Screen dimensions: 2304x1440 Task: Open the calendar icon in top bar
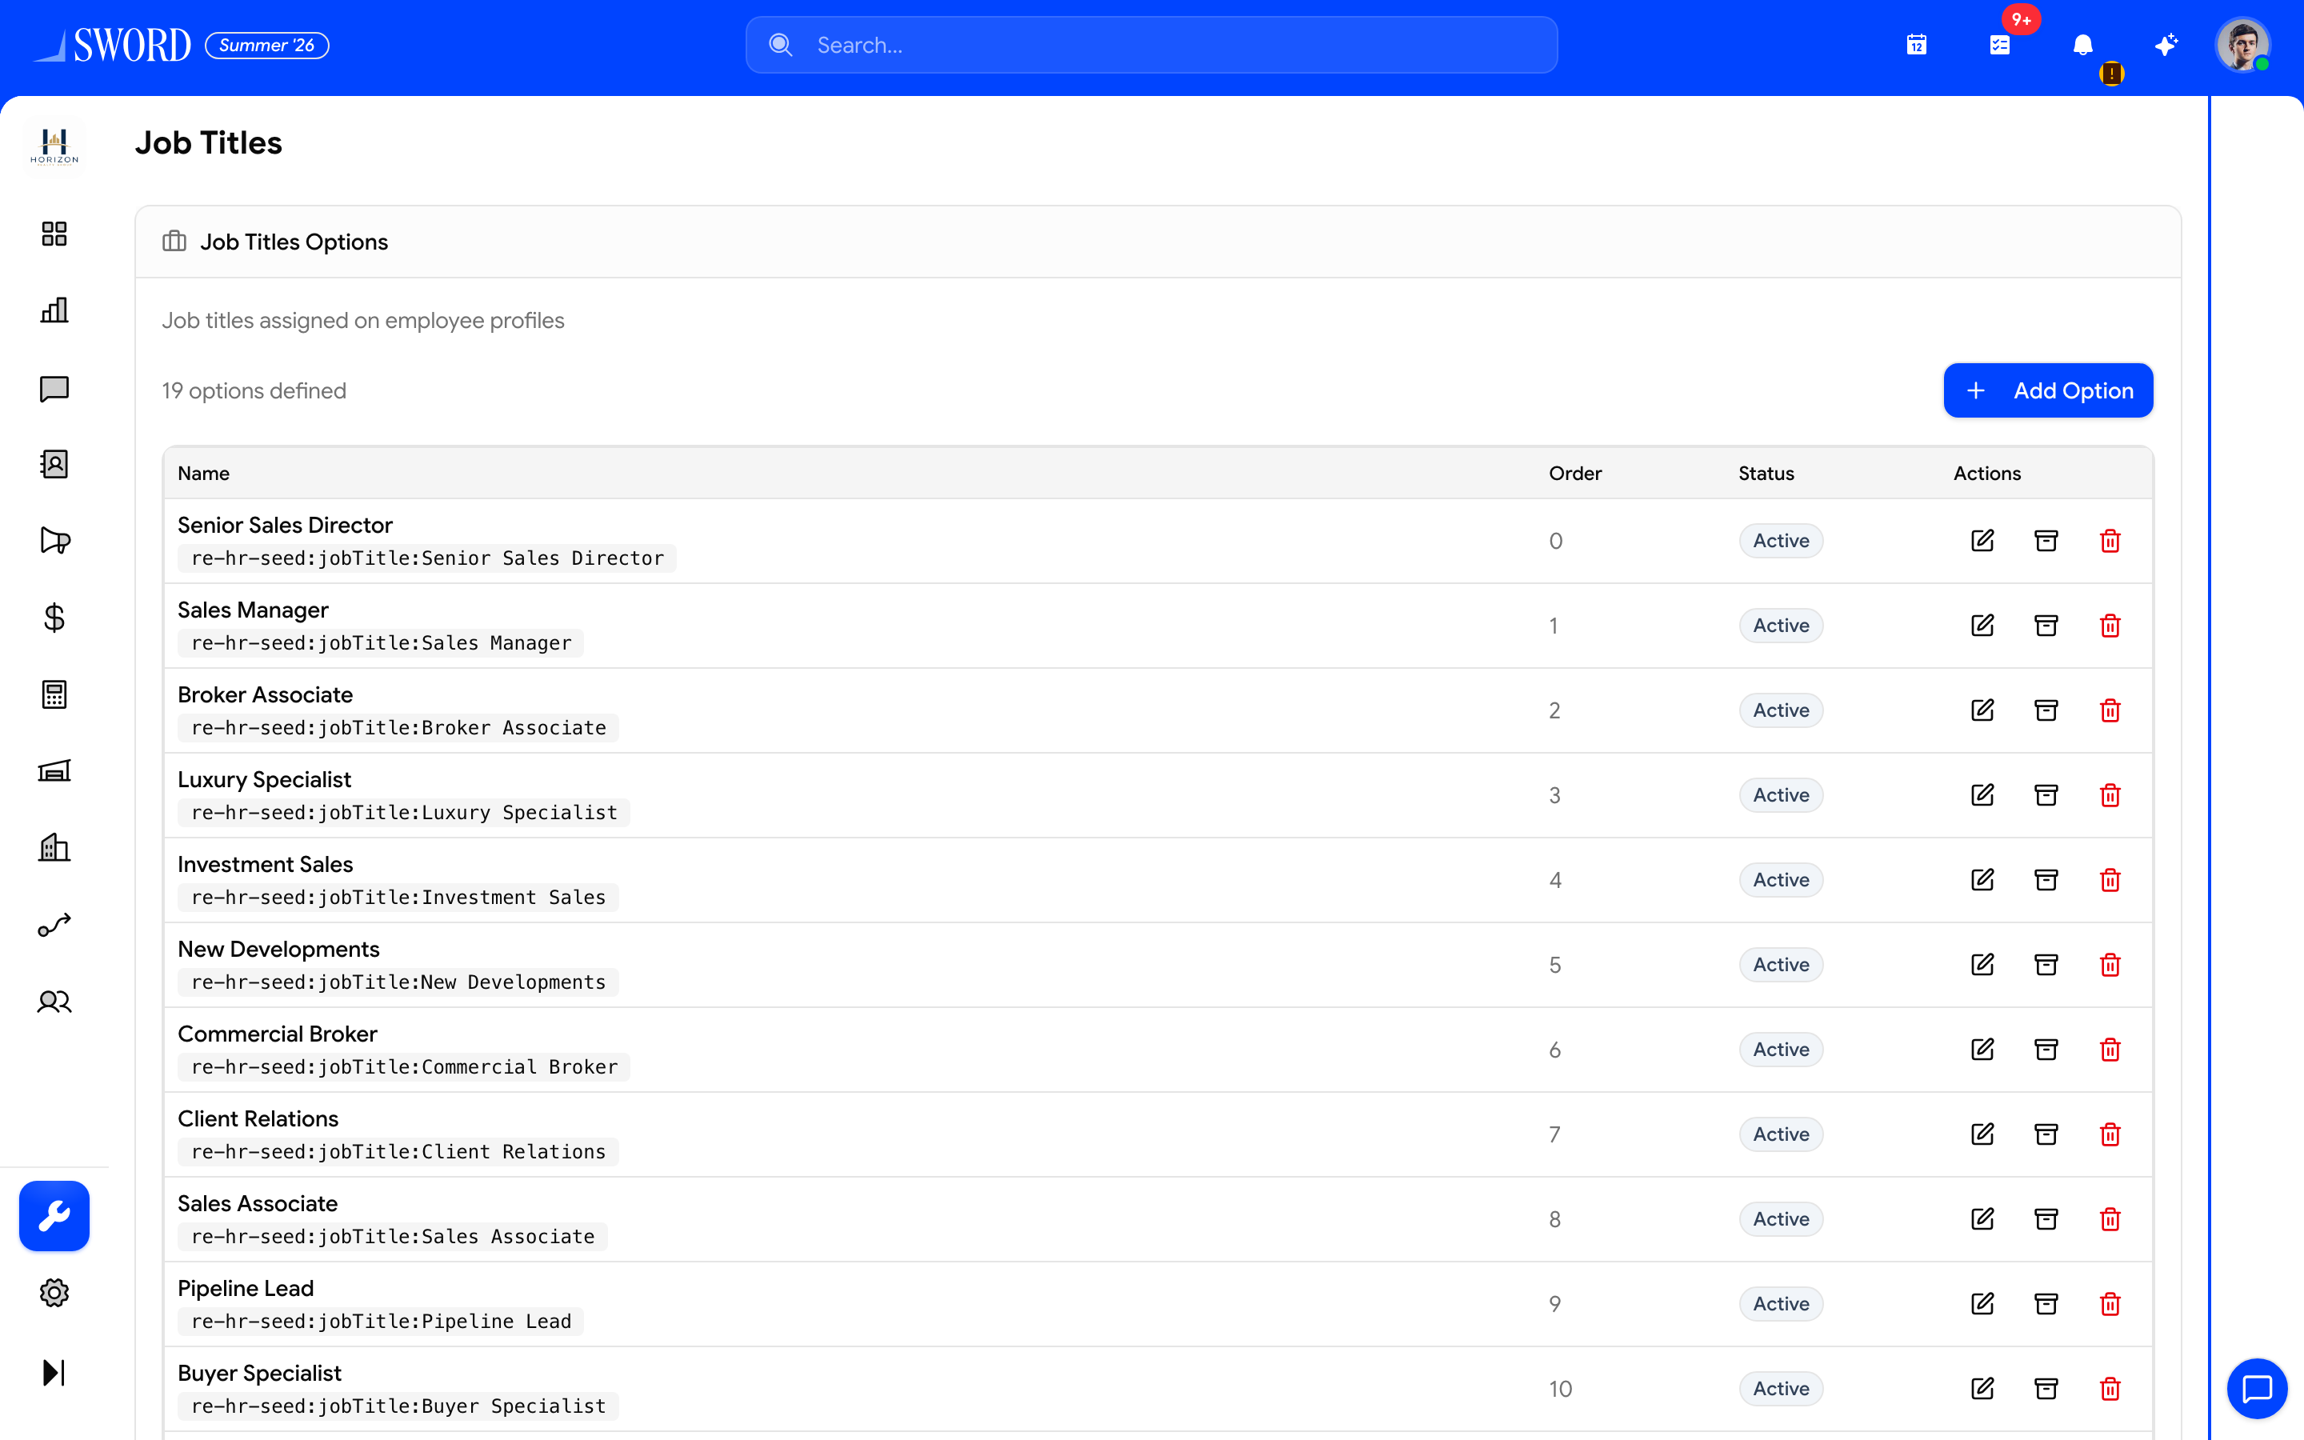(x=1917, y=45)
